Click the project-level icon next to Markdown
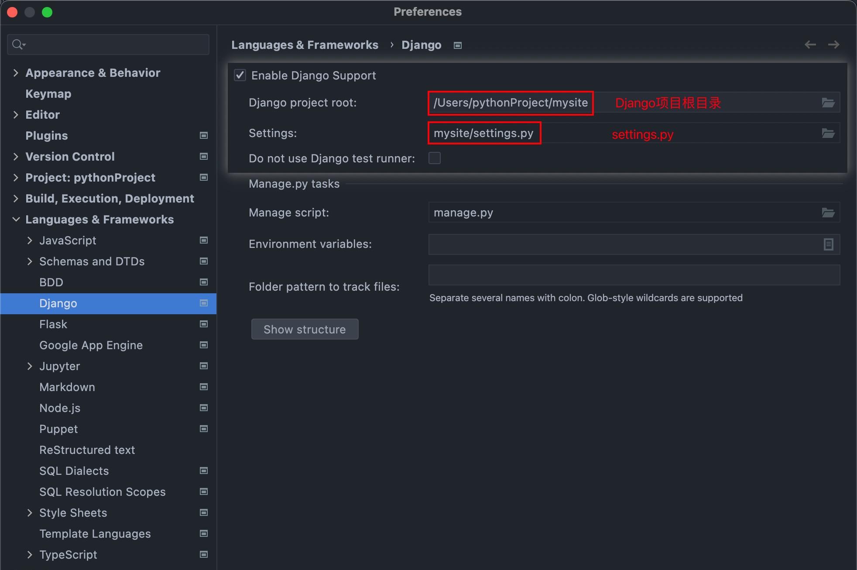857x570 pixels. 203,387
